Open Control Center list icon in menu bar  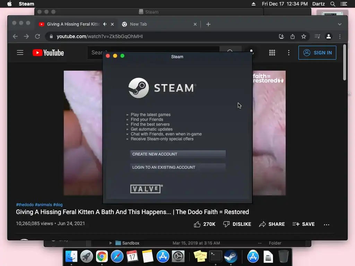click(x=344, y=4)
